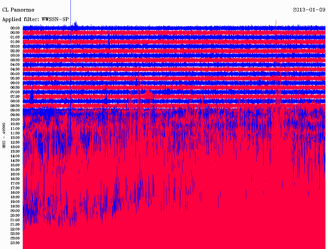The image size is (328, 249).
Task: Click the 23:00 time label
Action: [15, 238]
